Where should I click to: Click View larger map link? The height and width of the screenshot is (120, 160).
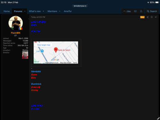[44, 45]
